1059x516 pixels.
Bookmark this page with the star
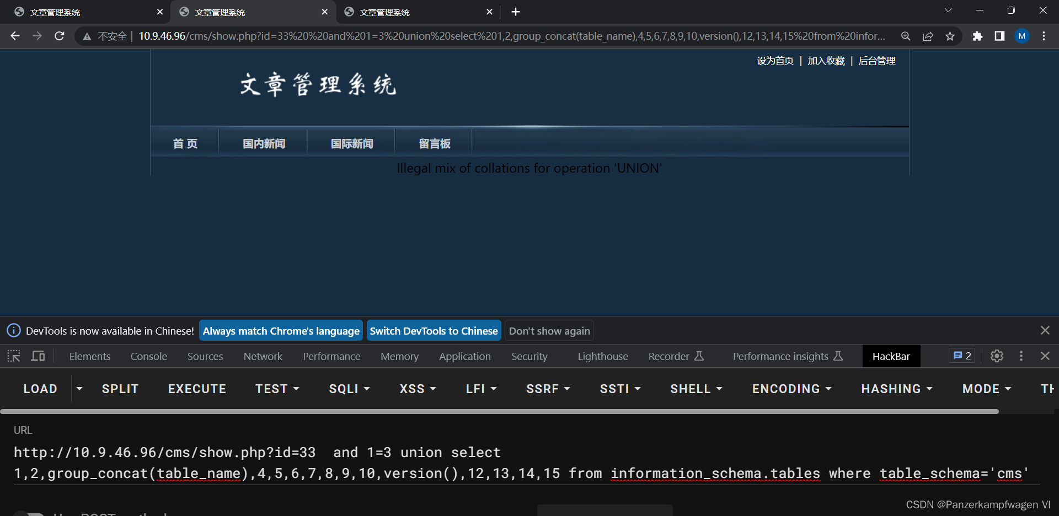click(x=950, y=36)
